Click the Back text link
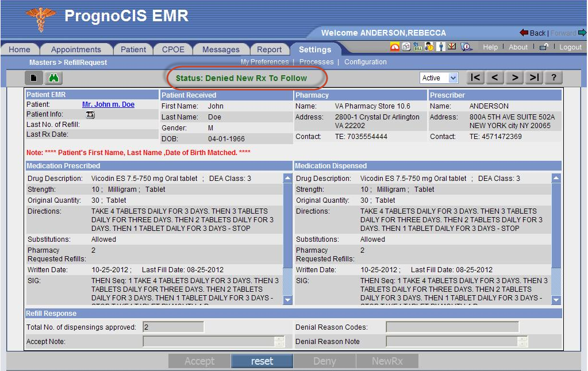The image size is (588, 371). click(537, 33)
